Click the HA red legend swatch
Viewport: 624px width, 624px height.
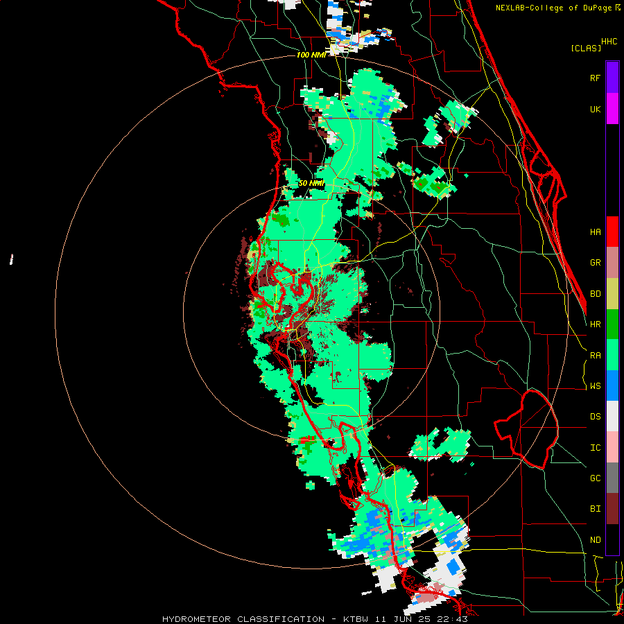(x=612, y=232)
